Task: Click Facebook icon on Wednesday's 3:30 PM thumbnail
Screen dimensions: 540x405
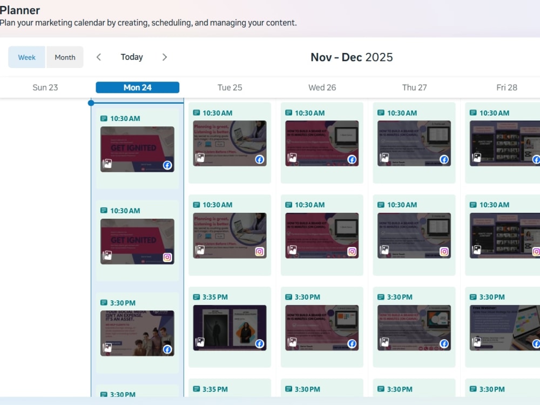Action: [x=352, y=343]
